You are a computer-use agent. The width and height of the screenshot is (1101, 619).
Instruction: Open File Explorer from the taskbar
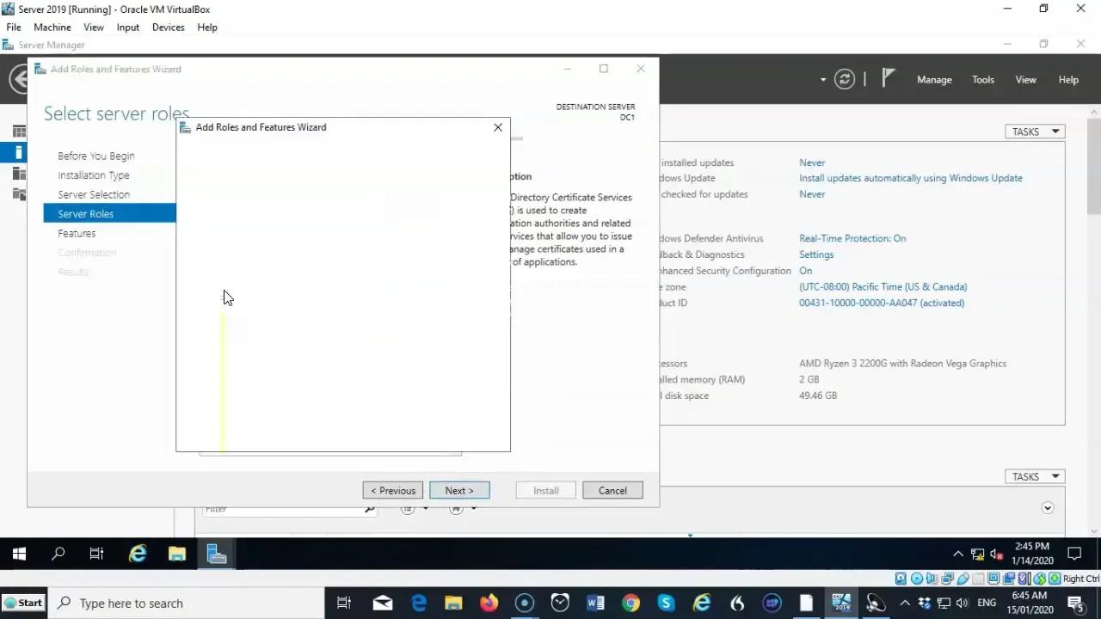(453, 603)
